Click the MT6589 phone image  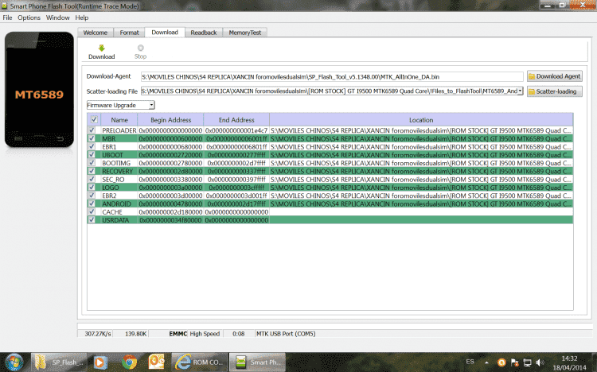coord(39,90)
